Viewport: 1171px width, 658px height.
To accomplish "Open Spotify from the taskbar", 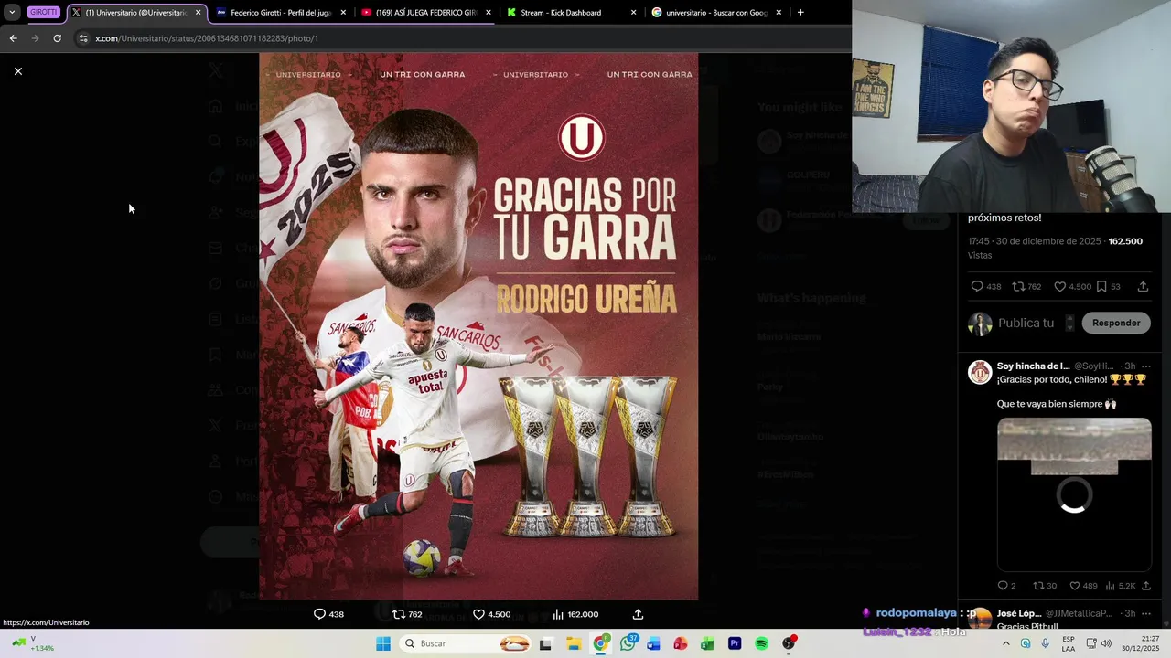I will 761,643.
